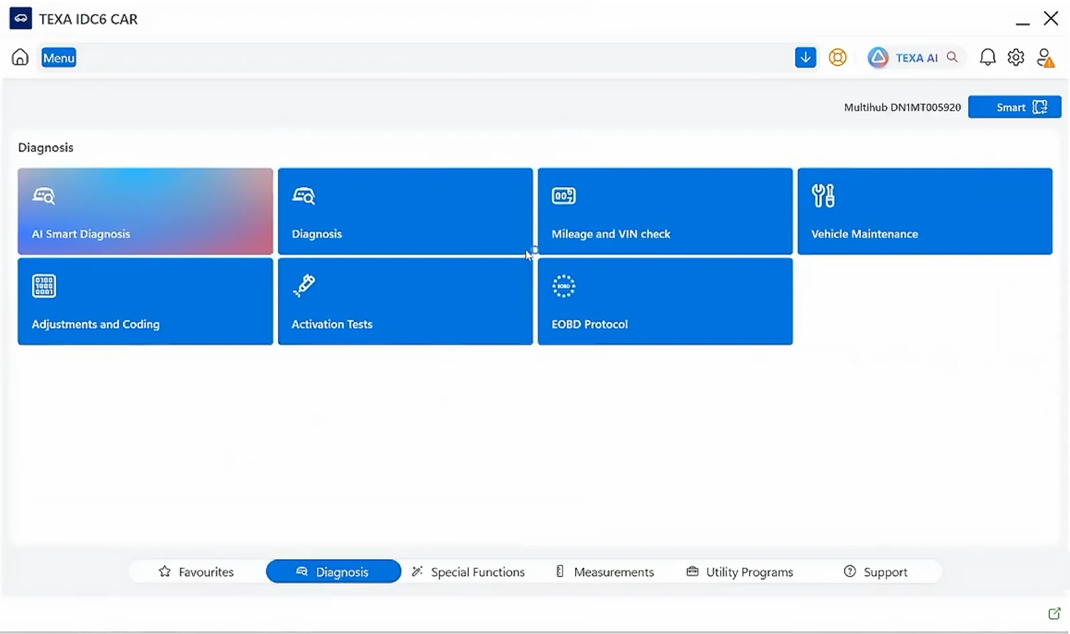Click the EOBD dotted circle icon
This screenshot has width=1070, height=634.
click(564, 286)
